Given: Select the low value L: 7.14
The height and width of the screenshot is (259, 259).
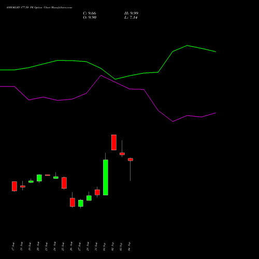Looking at the screenshot, I should (x=131, y=18).
